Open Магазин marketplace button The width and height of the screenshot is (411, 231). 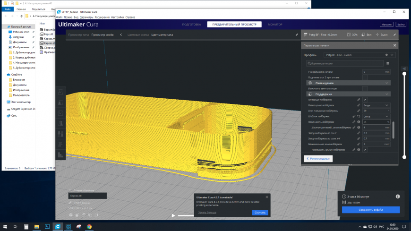pyautogui.click(x=386, y=25)
